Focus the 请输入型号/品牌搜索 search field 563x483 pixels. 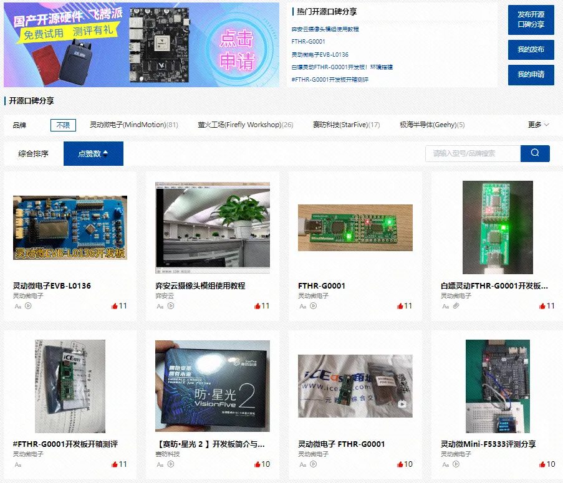click(x=473, y=153)
